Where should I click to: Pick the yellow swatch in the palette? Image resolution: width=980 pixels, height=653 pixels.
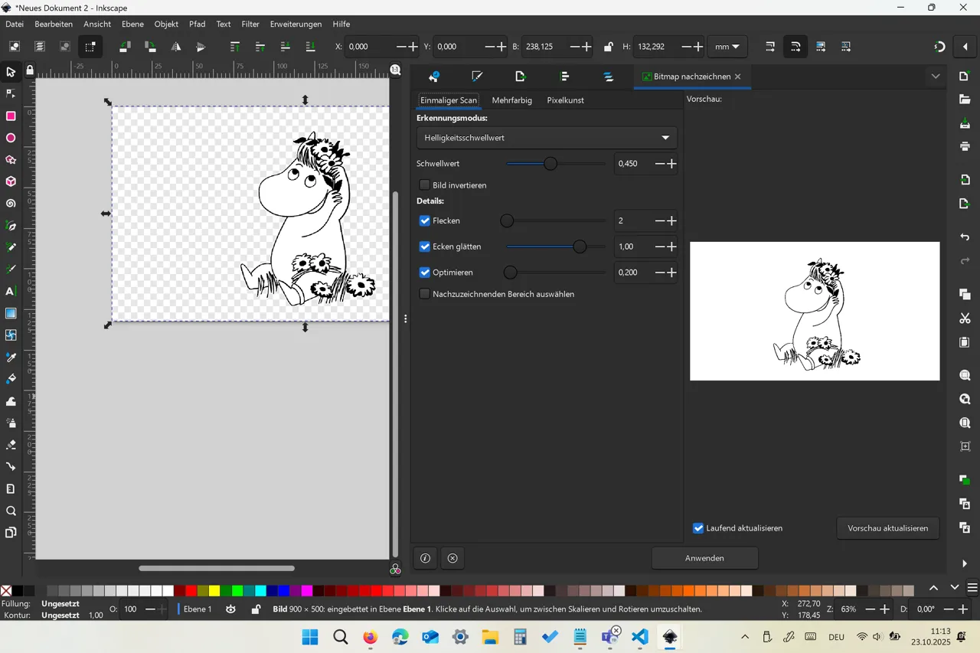(214, 590)
